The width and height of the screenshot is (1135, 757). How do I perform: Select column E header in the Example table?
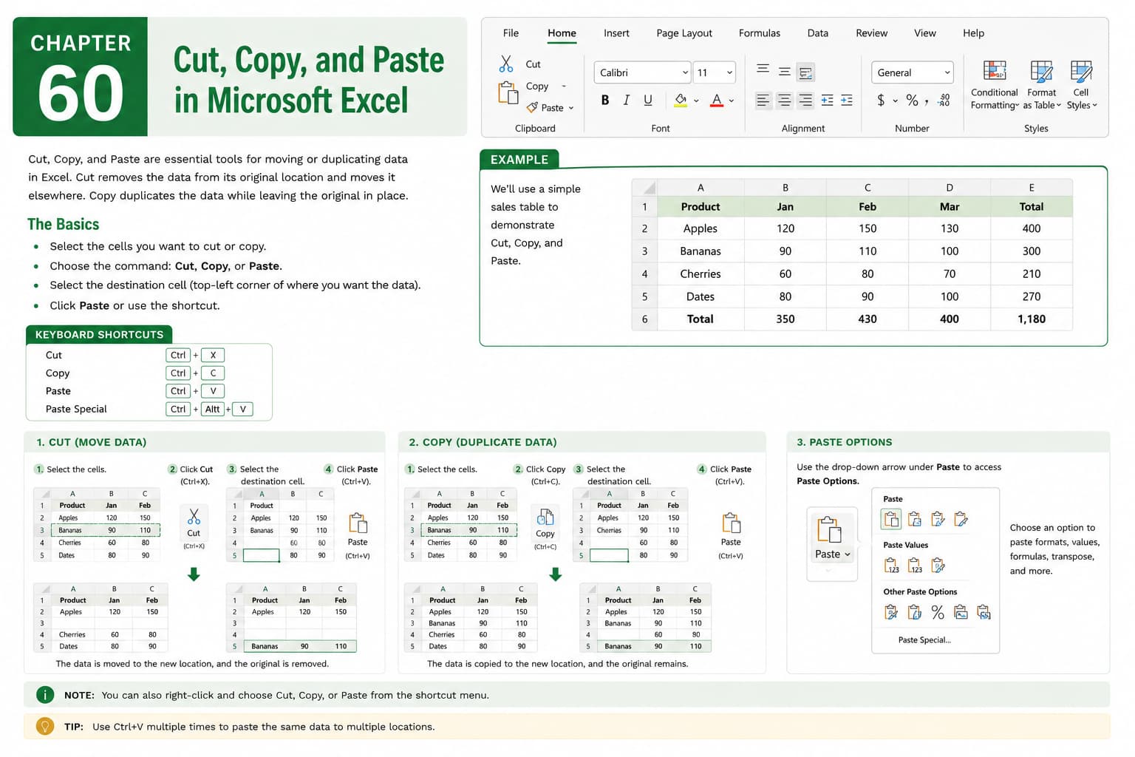coord(1032,188)
